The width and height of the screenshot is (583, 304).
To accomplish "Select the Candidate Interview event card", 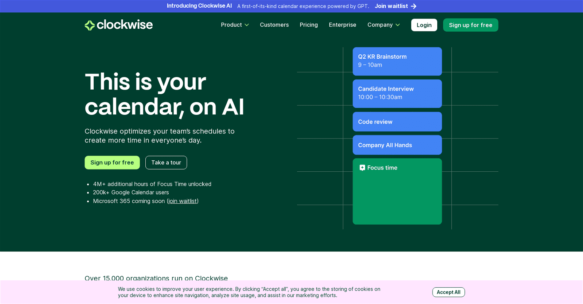I will tap(397, 93).
